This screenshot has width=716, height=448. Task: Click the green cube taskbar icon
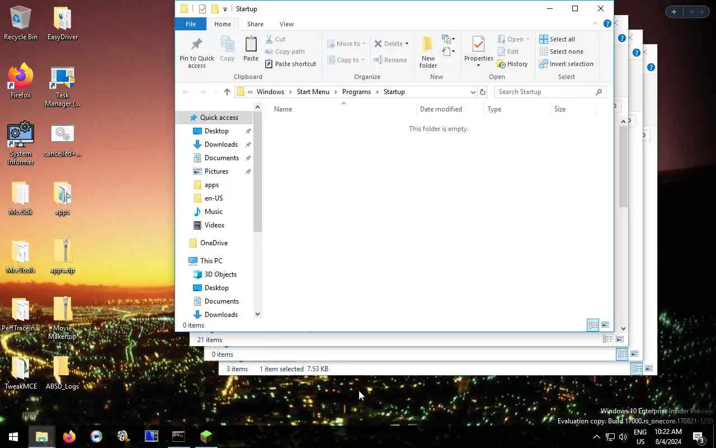pos(206,436)
